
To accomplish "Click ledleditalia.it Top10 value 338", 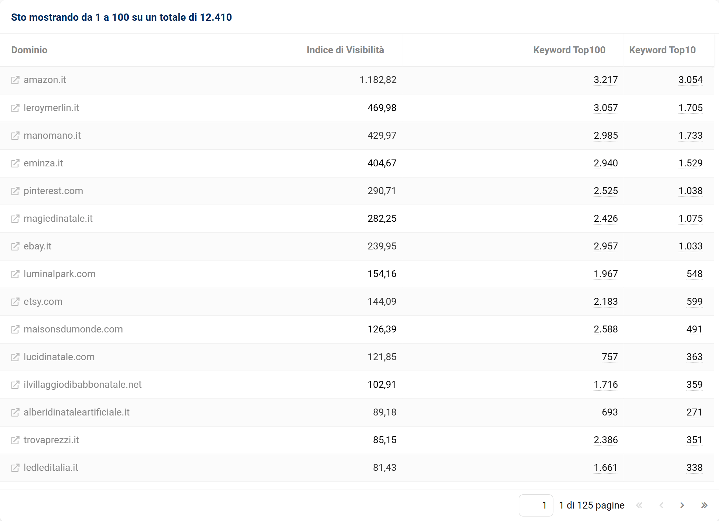I will 695,468.
